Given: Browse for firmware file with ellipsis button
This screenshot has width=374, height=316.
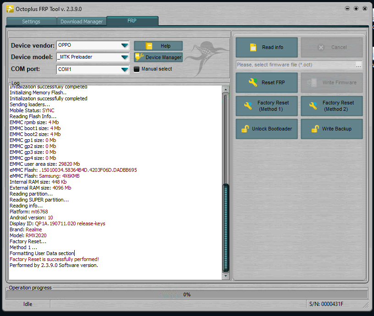Looking at the screenshot, I should (358, 65).
